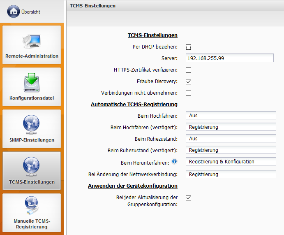
Task: Expand Bei Änderung der Netzwerkverbindung dropdown
Action: click(231, 175)
